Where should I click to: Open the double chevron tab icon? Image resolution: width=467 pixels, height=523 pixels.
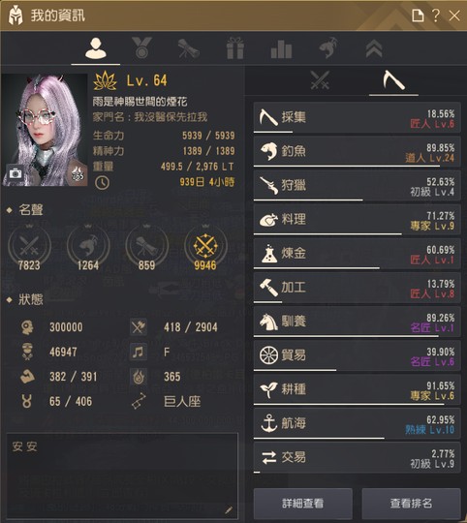374,48
